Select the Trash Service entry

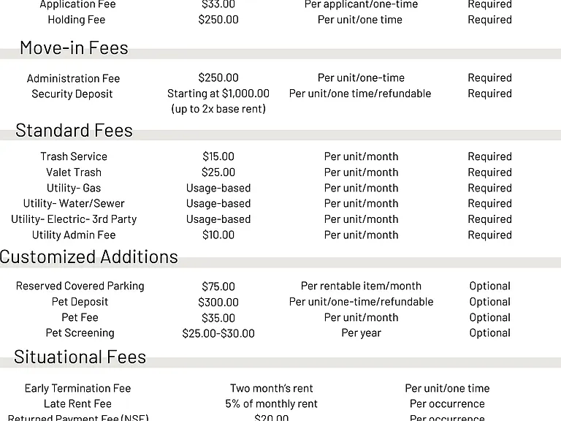point(74,156)
